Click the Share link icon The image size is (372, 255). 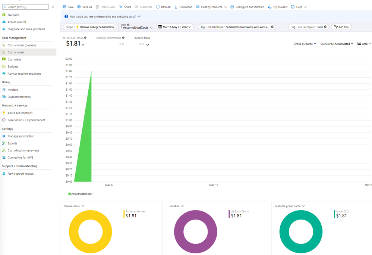coord(120,7)
